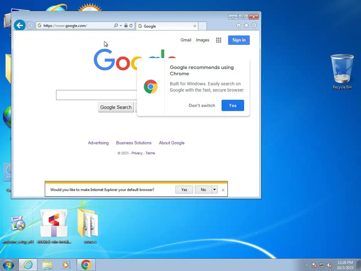Open the Action Center flag tray icon
The height and width of the screenshot is (271, 361).
(314, 265)
